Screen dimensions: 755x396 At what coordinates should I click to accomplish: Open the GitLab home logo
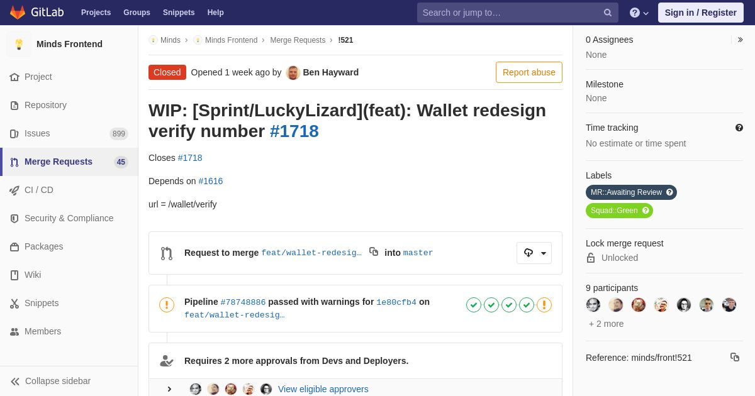point(36,13)
